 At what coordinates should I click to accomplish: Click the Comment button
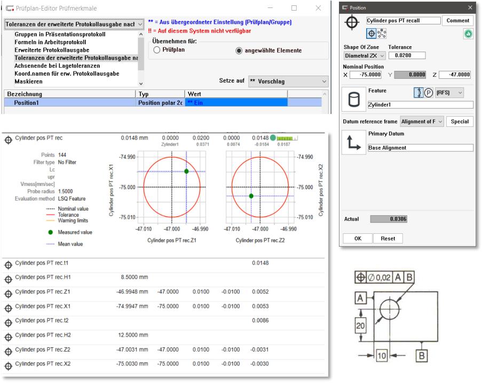459,21
